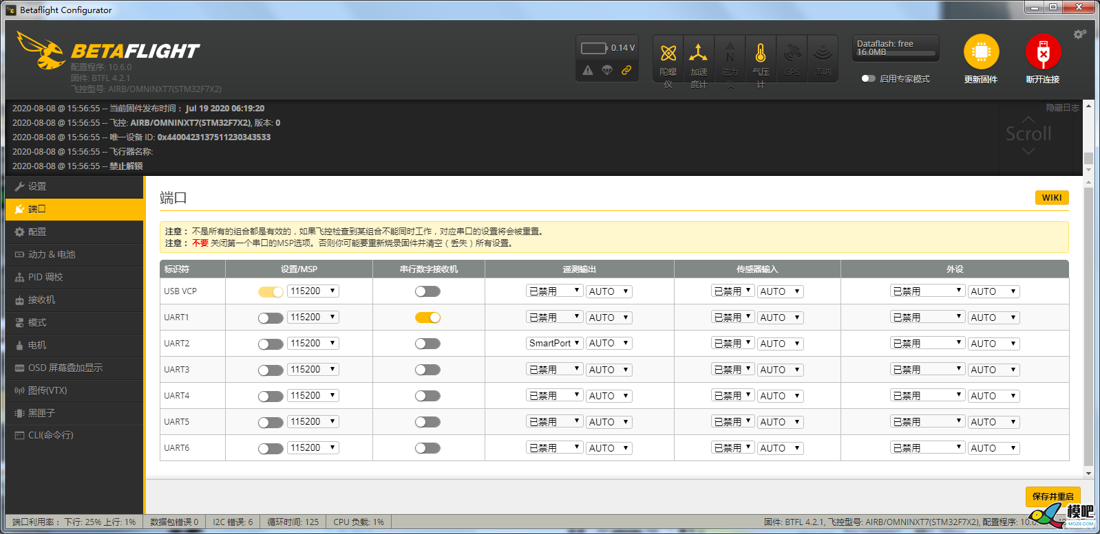Click 隐藏日志 hide log link
Screen dimensions: 1100x534
click(1062, 108)
